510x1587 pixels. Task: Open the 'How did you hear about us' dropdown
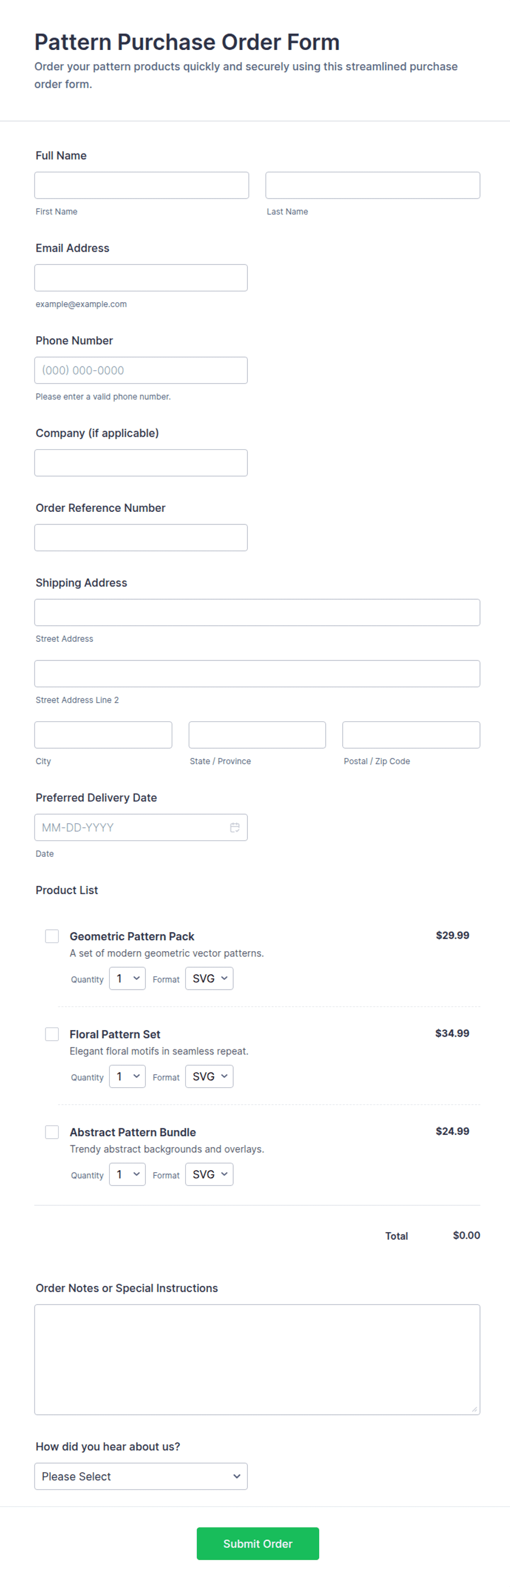141,1477
